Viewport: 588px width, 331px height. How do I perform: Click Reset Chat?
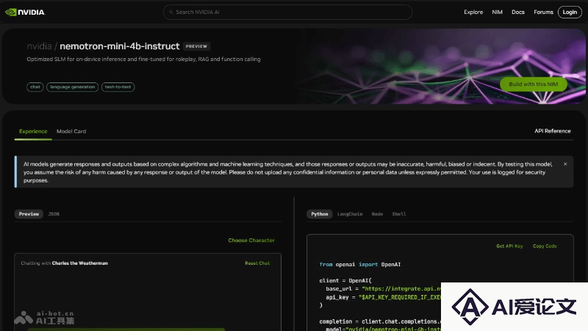coord(257,263)
